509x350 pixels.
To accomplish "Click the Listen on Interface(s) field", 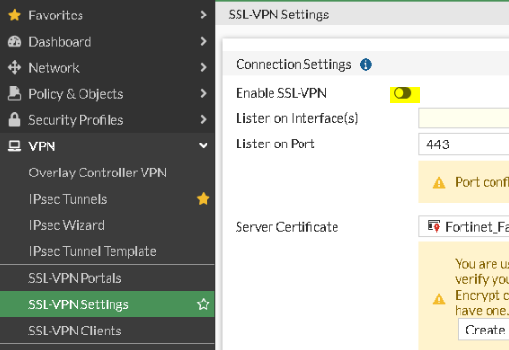I will [463, 118].
